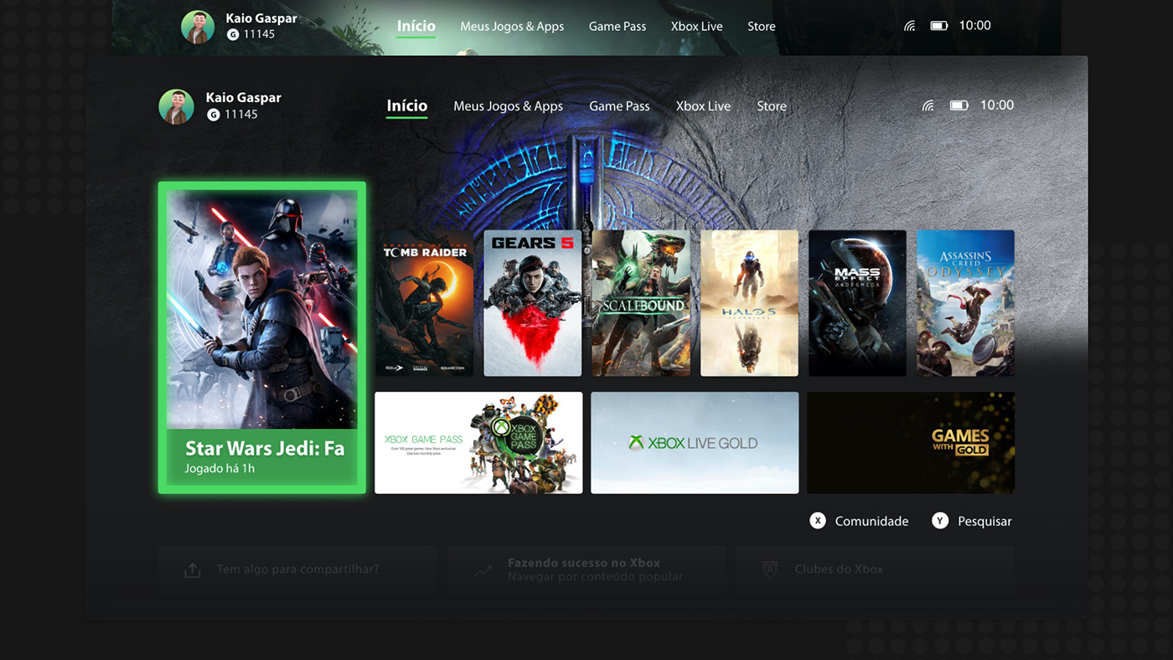
Task: Open the Clubes do Xbox card
Action: (875, 570)
